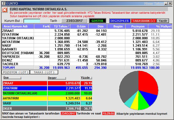
Task: Select DEUTSCHE (YABANC row in table
Action: [87, 53]
